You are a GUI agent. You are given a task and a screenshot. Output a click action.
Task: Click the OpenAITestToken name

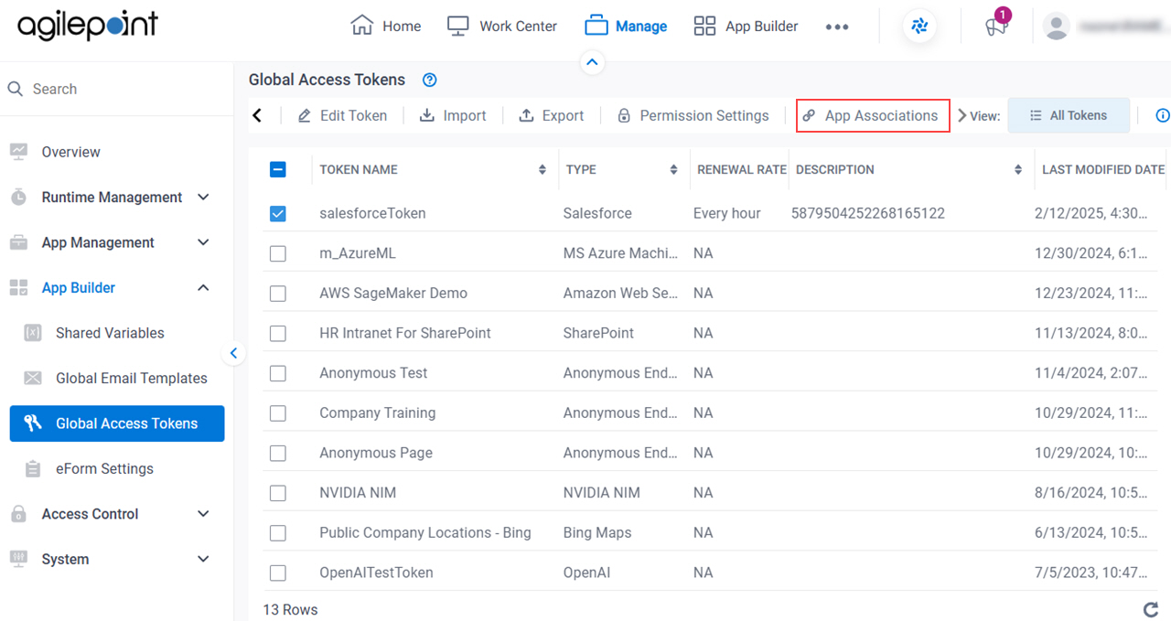coord(376,573)
